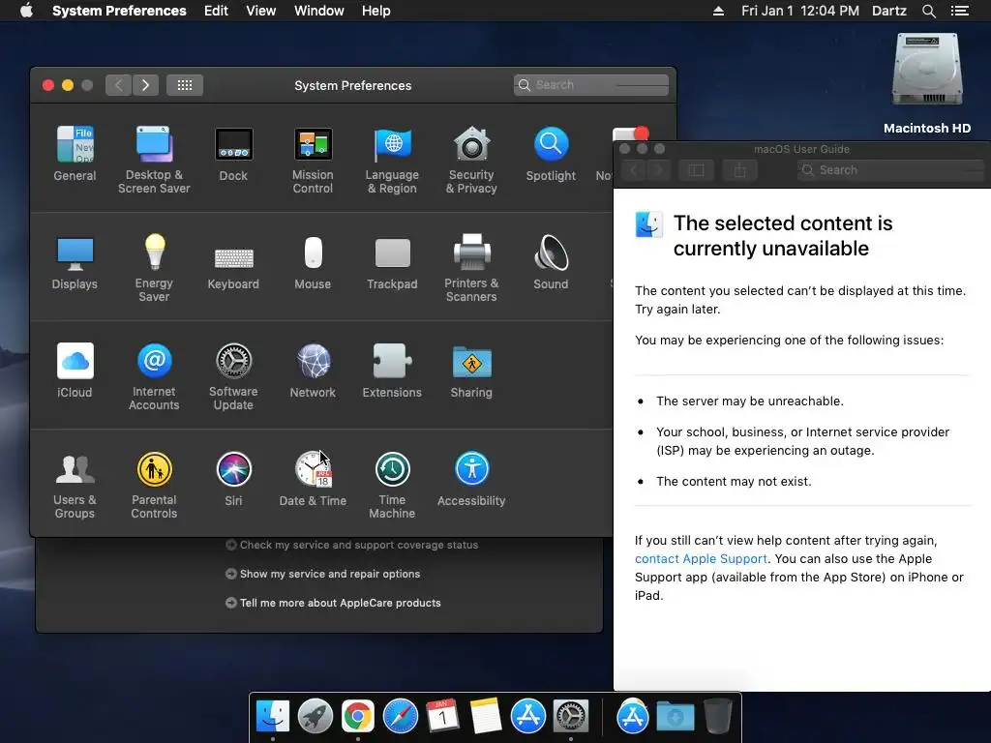Open Printers & Scanners preferences
Viewport: 991px width, 743px height.
pyautogui.click(x=471, y=268)
